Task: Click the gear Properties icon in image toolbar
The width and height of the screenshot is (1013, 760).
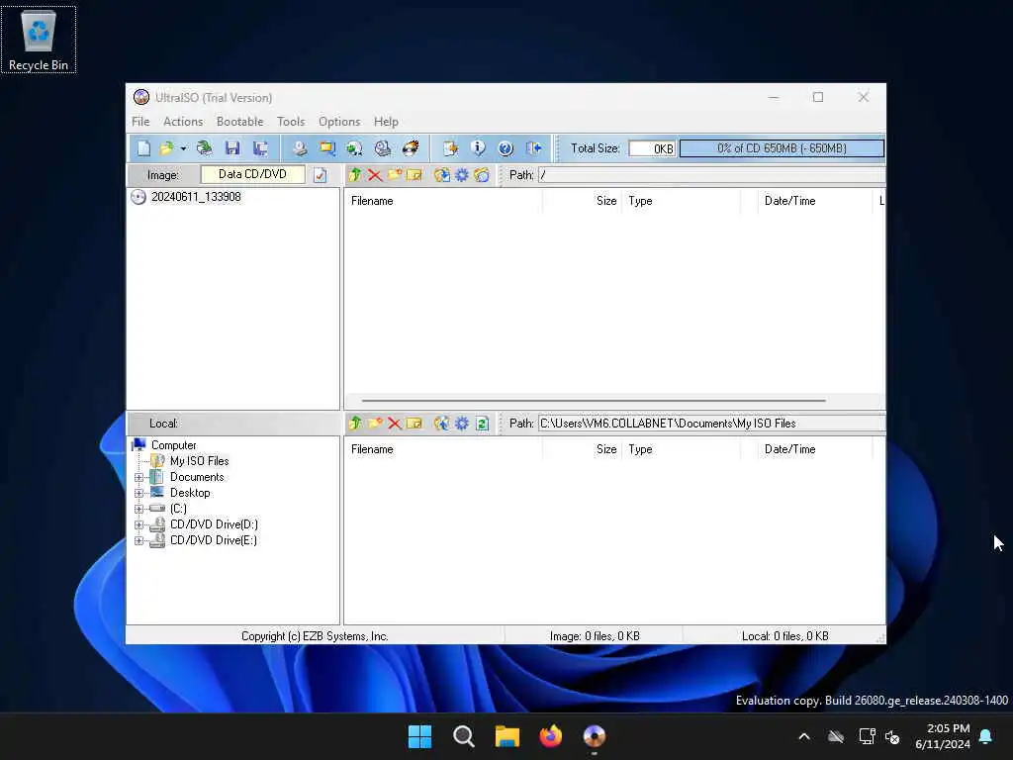Action: [462, 175]
